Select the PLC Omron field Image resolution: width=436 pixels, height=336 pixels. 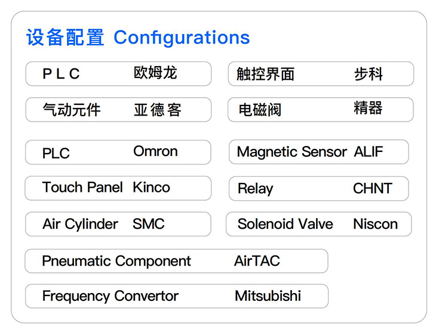point(118,153)
